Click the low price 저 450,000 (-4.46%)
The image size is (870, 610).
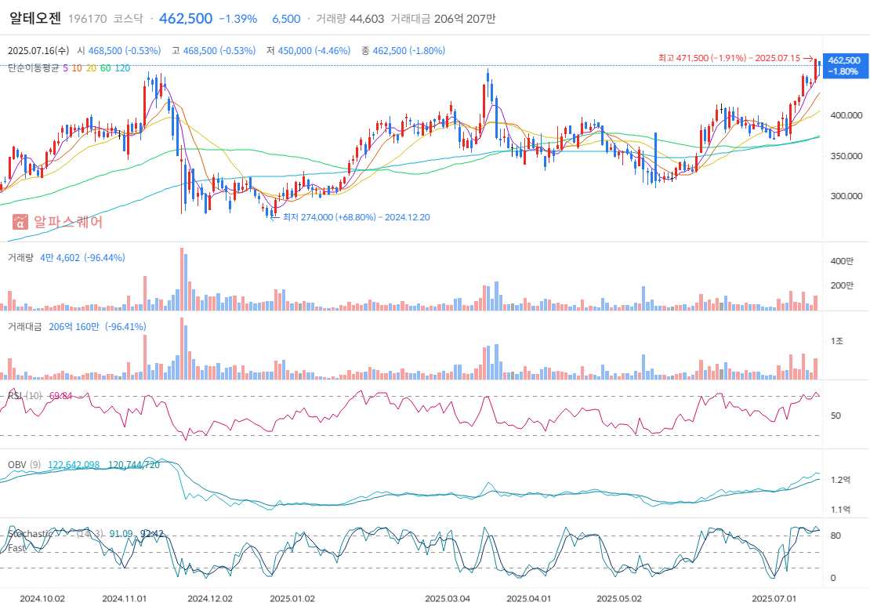(308, 50)
